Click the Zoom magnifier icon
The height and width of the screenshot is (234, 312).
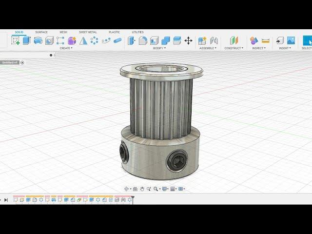[156, 189]
